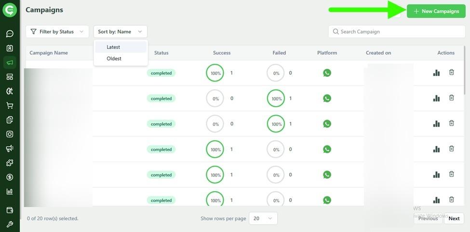Delete the first campaign row using the trash icon
Screen dimensions: 470x232
pyautogui.click(x=451, y=72)
